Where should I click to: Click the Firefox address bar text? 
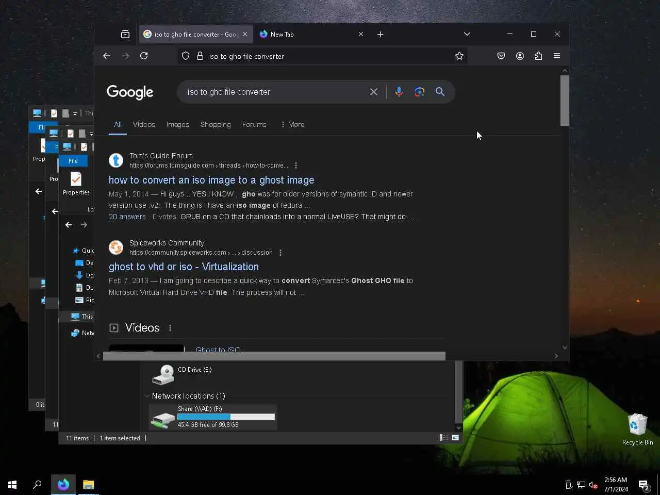click(x=246, y=56)
